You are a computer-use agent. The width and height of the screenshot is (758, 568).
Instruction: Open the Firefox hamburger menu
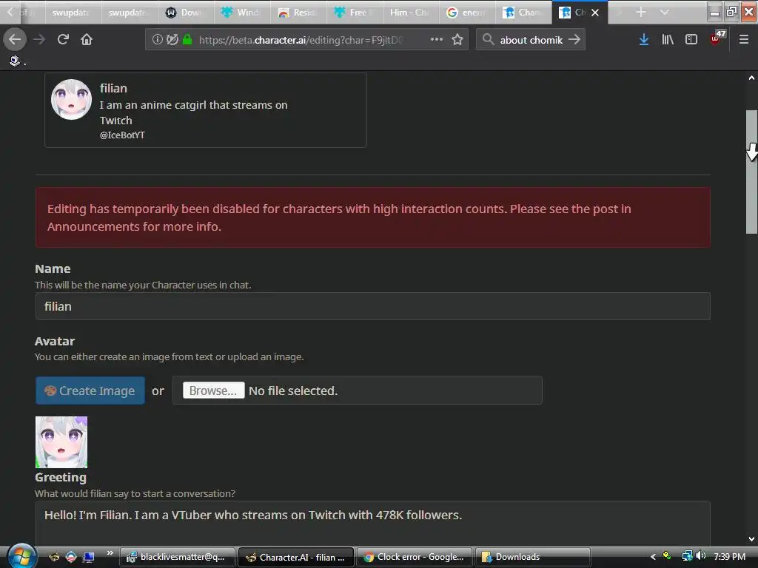point(744,40)
